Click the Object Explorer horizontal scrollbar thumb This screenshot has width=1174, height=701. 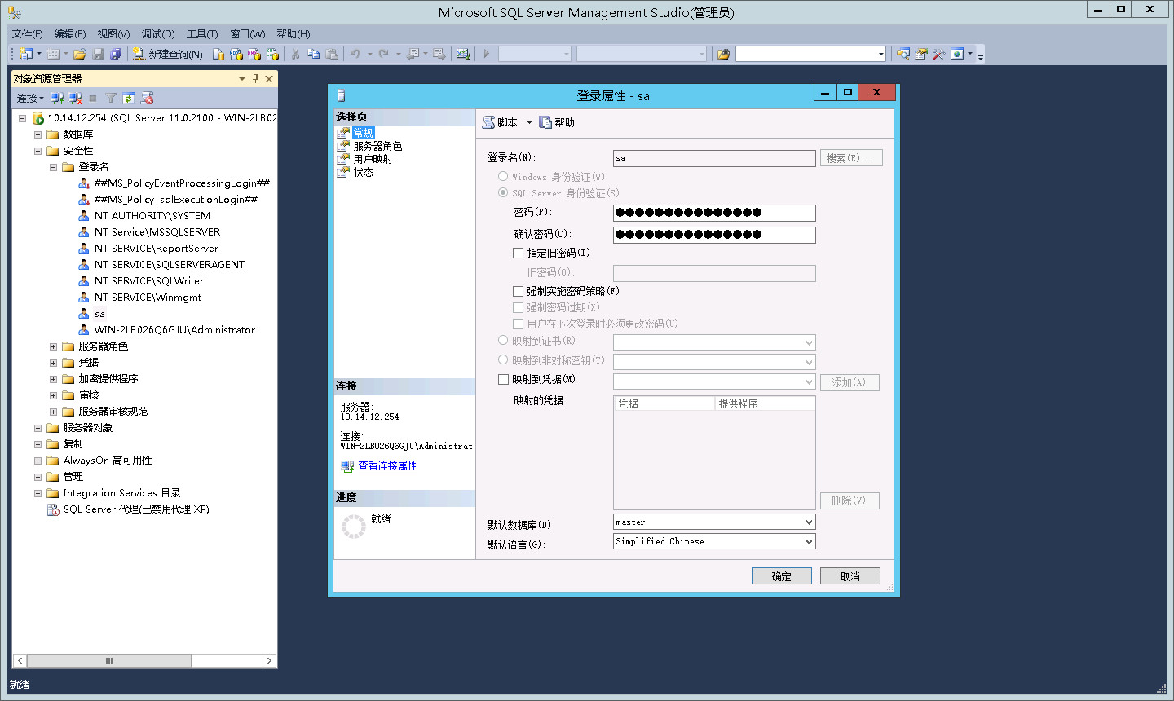click(x=109, y=660)
